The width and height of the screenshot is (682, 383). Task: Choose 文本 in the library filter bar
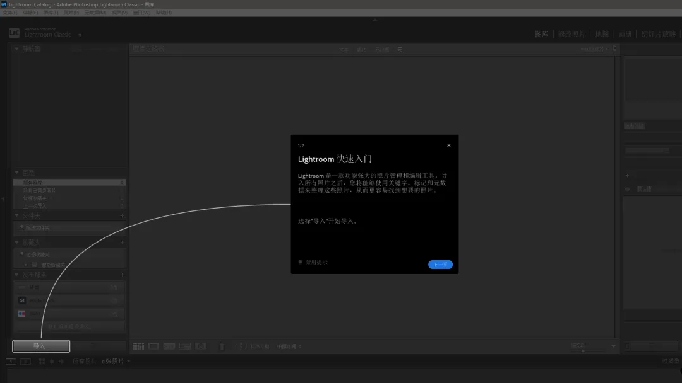(x=344, y=49)
